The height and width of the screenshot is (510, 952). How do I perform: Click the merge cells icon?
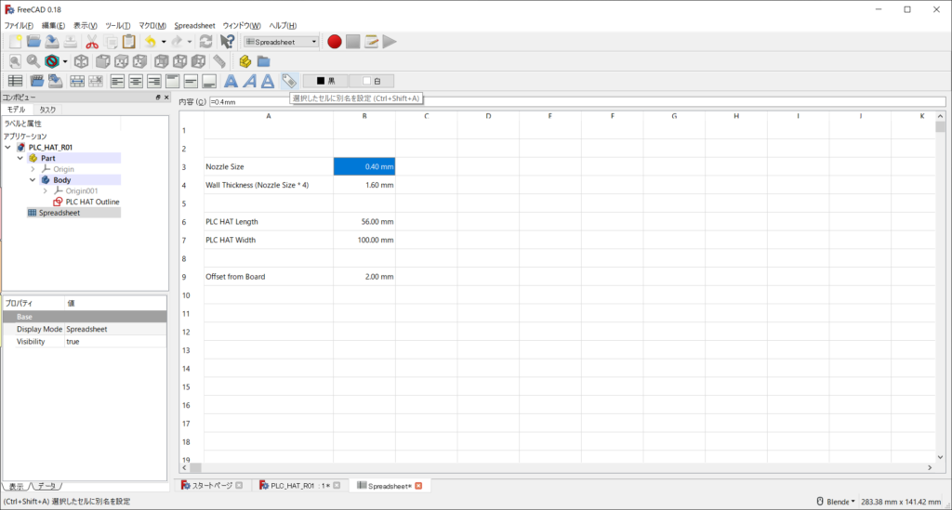77,82
